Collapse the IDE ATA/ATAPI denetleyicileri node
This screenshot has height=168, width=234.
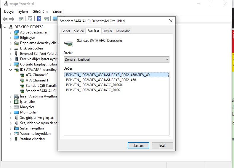pos(10,70)
